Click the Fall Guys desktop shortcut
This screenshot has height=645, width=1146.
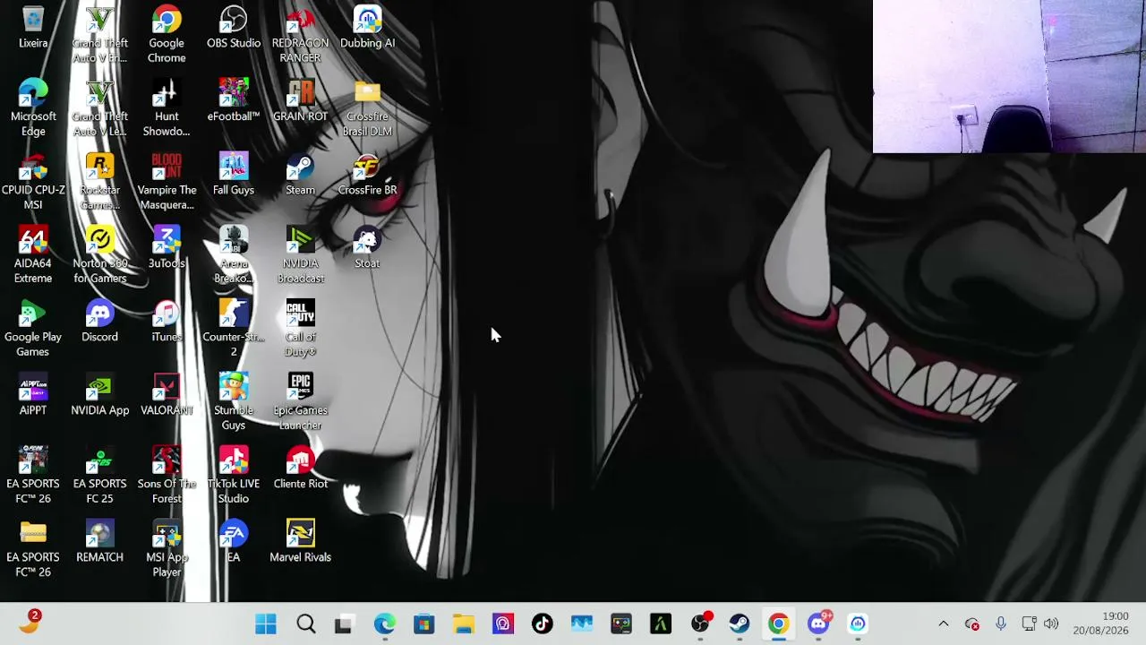(x=234, y=175)
